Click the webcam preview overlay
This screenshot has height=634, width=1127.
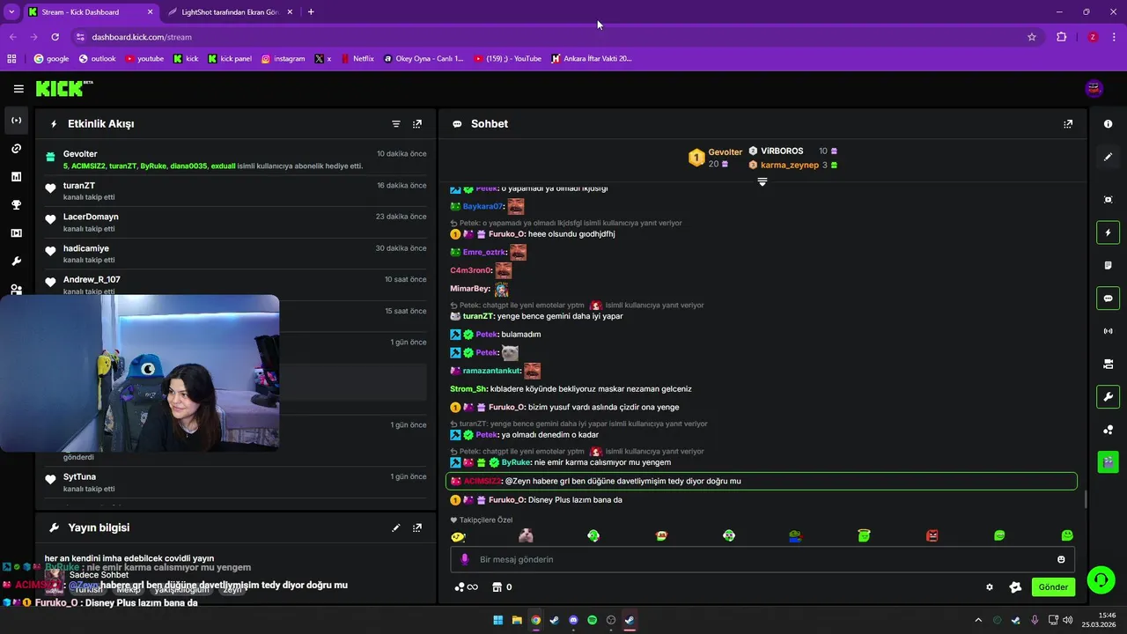click(x=140, y=373)
